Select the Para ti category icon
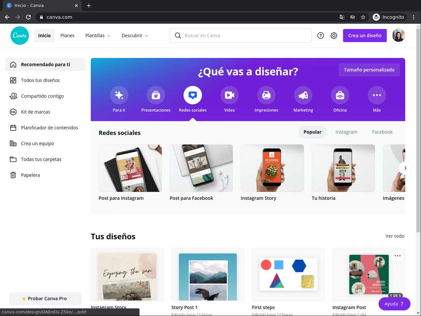The width and height of the screenshot is (421, 316). click(119, 95)
